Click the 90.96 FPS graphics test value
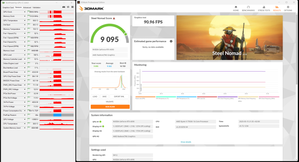299x162 pixels. coord(153,22)
